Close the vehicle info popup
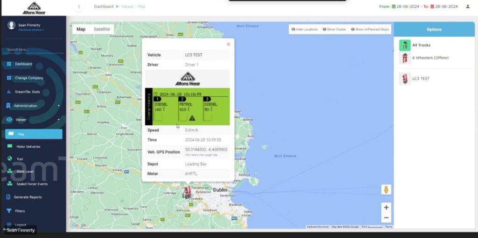This screenshot has width=478, height=238. (x=228, y=44)
